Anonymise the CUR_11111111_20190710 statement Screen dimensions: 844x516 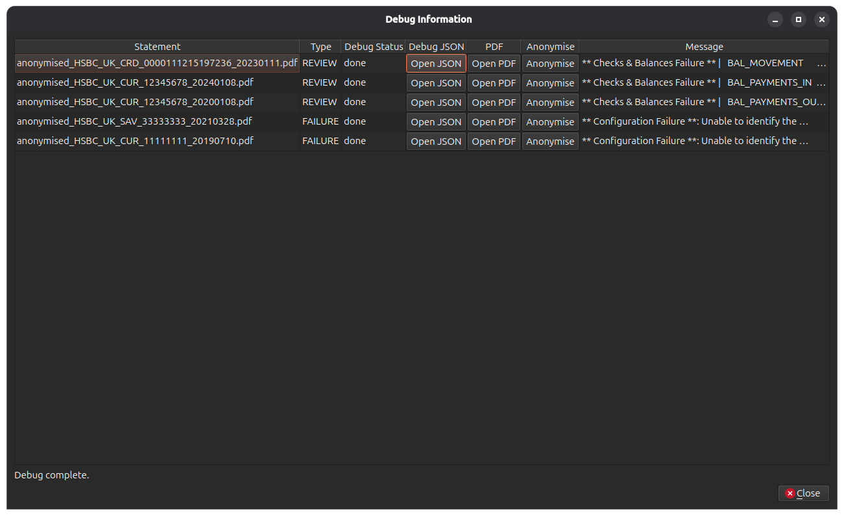[x=550, y=141]
